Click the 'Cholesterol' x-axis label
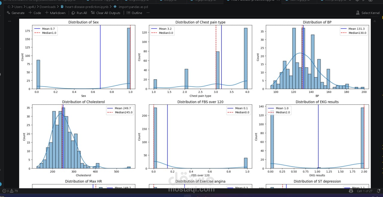The width and height of the screenshot is (383, 197). (83, 175)
